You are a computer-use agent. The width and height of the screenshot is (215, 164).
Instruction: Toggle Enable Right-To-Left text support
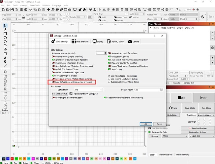(53, 98)
